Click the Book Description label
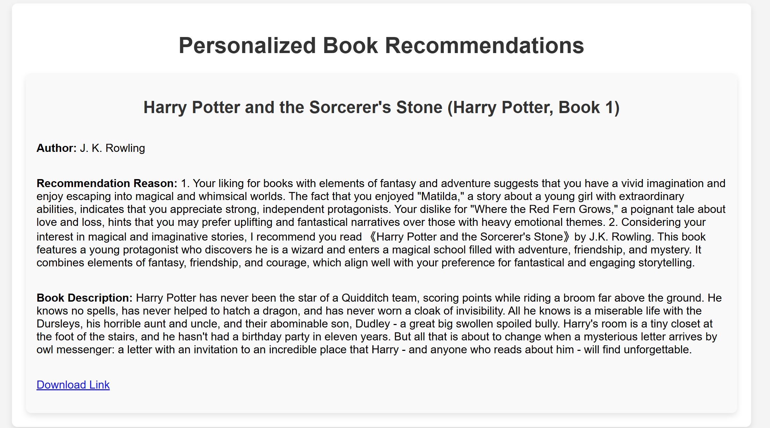 tap(85, 298)
